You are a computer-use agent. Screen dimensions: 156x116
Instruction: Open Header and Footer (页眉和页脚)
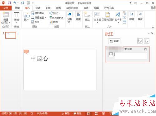108,16
